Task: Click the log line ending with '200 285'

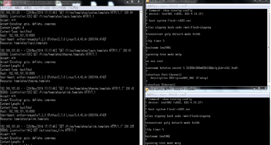Action: [67, 126]
